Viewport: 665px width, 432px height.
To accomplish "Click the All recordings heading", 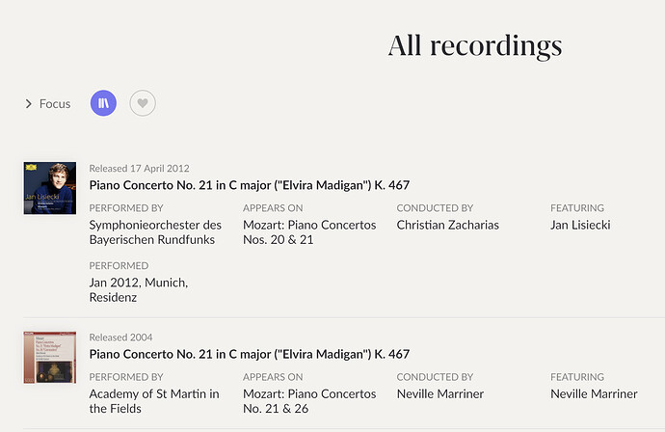I will pyautogui.click(x=475, y=46).
